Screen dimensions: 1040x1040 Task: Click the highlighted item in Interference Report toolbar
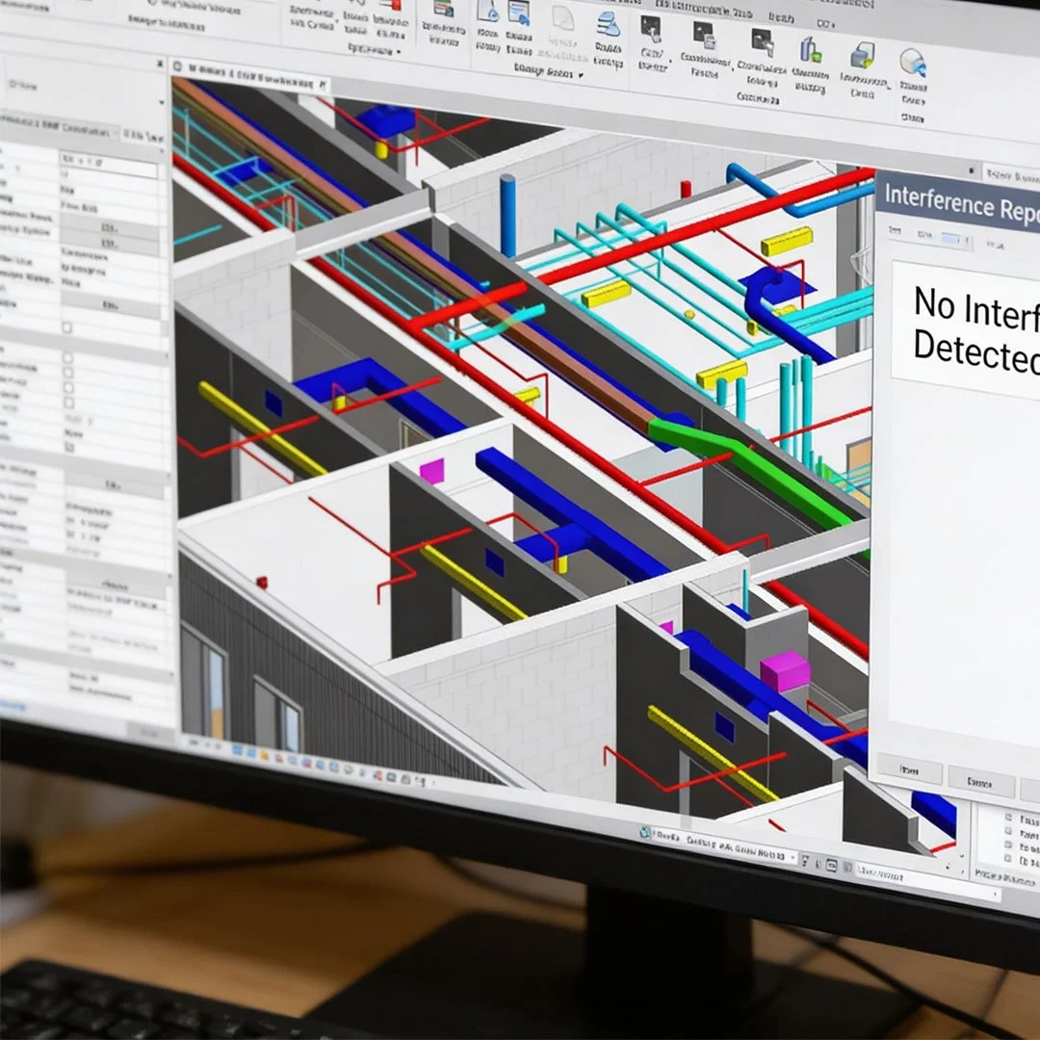point(952,239)
